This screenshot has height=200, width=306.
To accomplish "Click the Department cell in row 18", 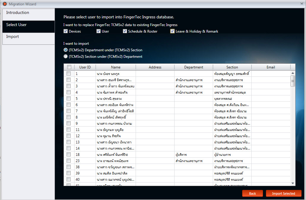I will click(194, 155).
